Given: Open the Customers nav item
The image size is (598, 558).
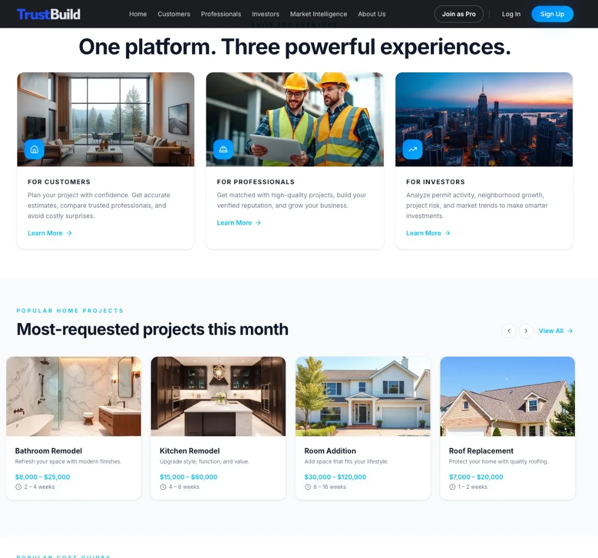Looking at the screenshot, I should click(x=174, y=14).
